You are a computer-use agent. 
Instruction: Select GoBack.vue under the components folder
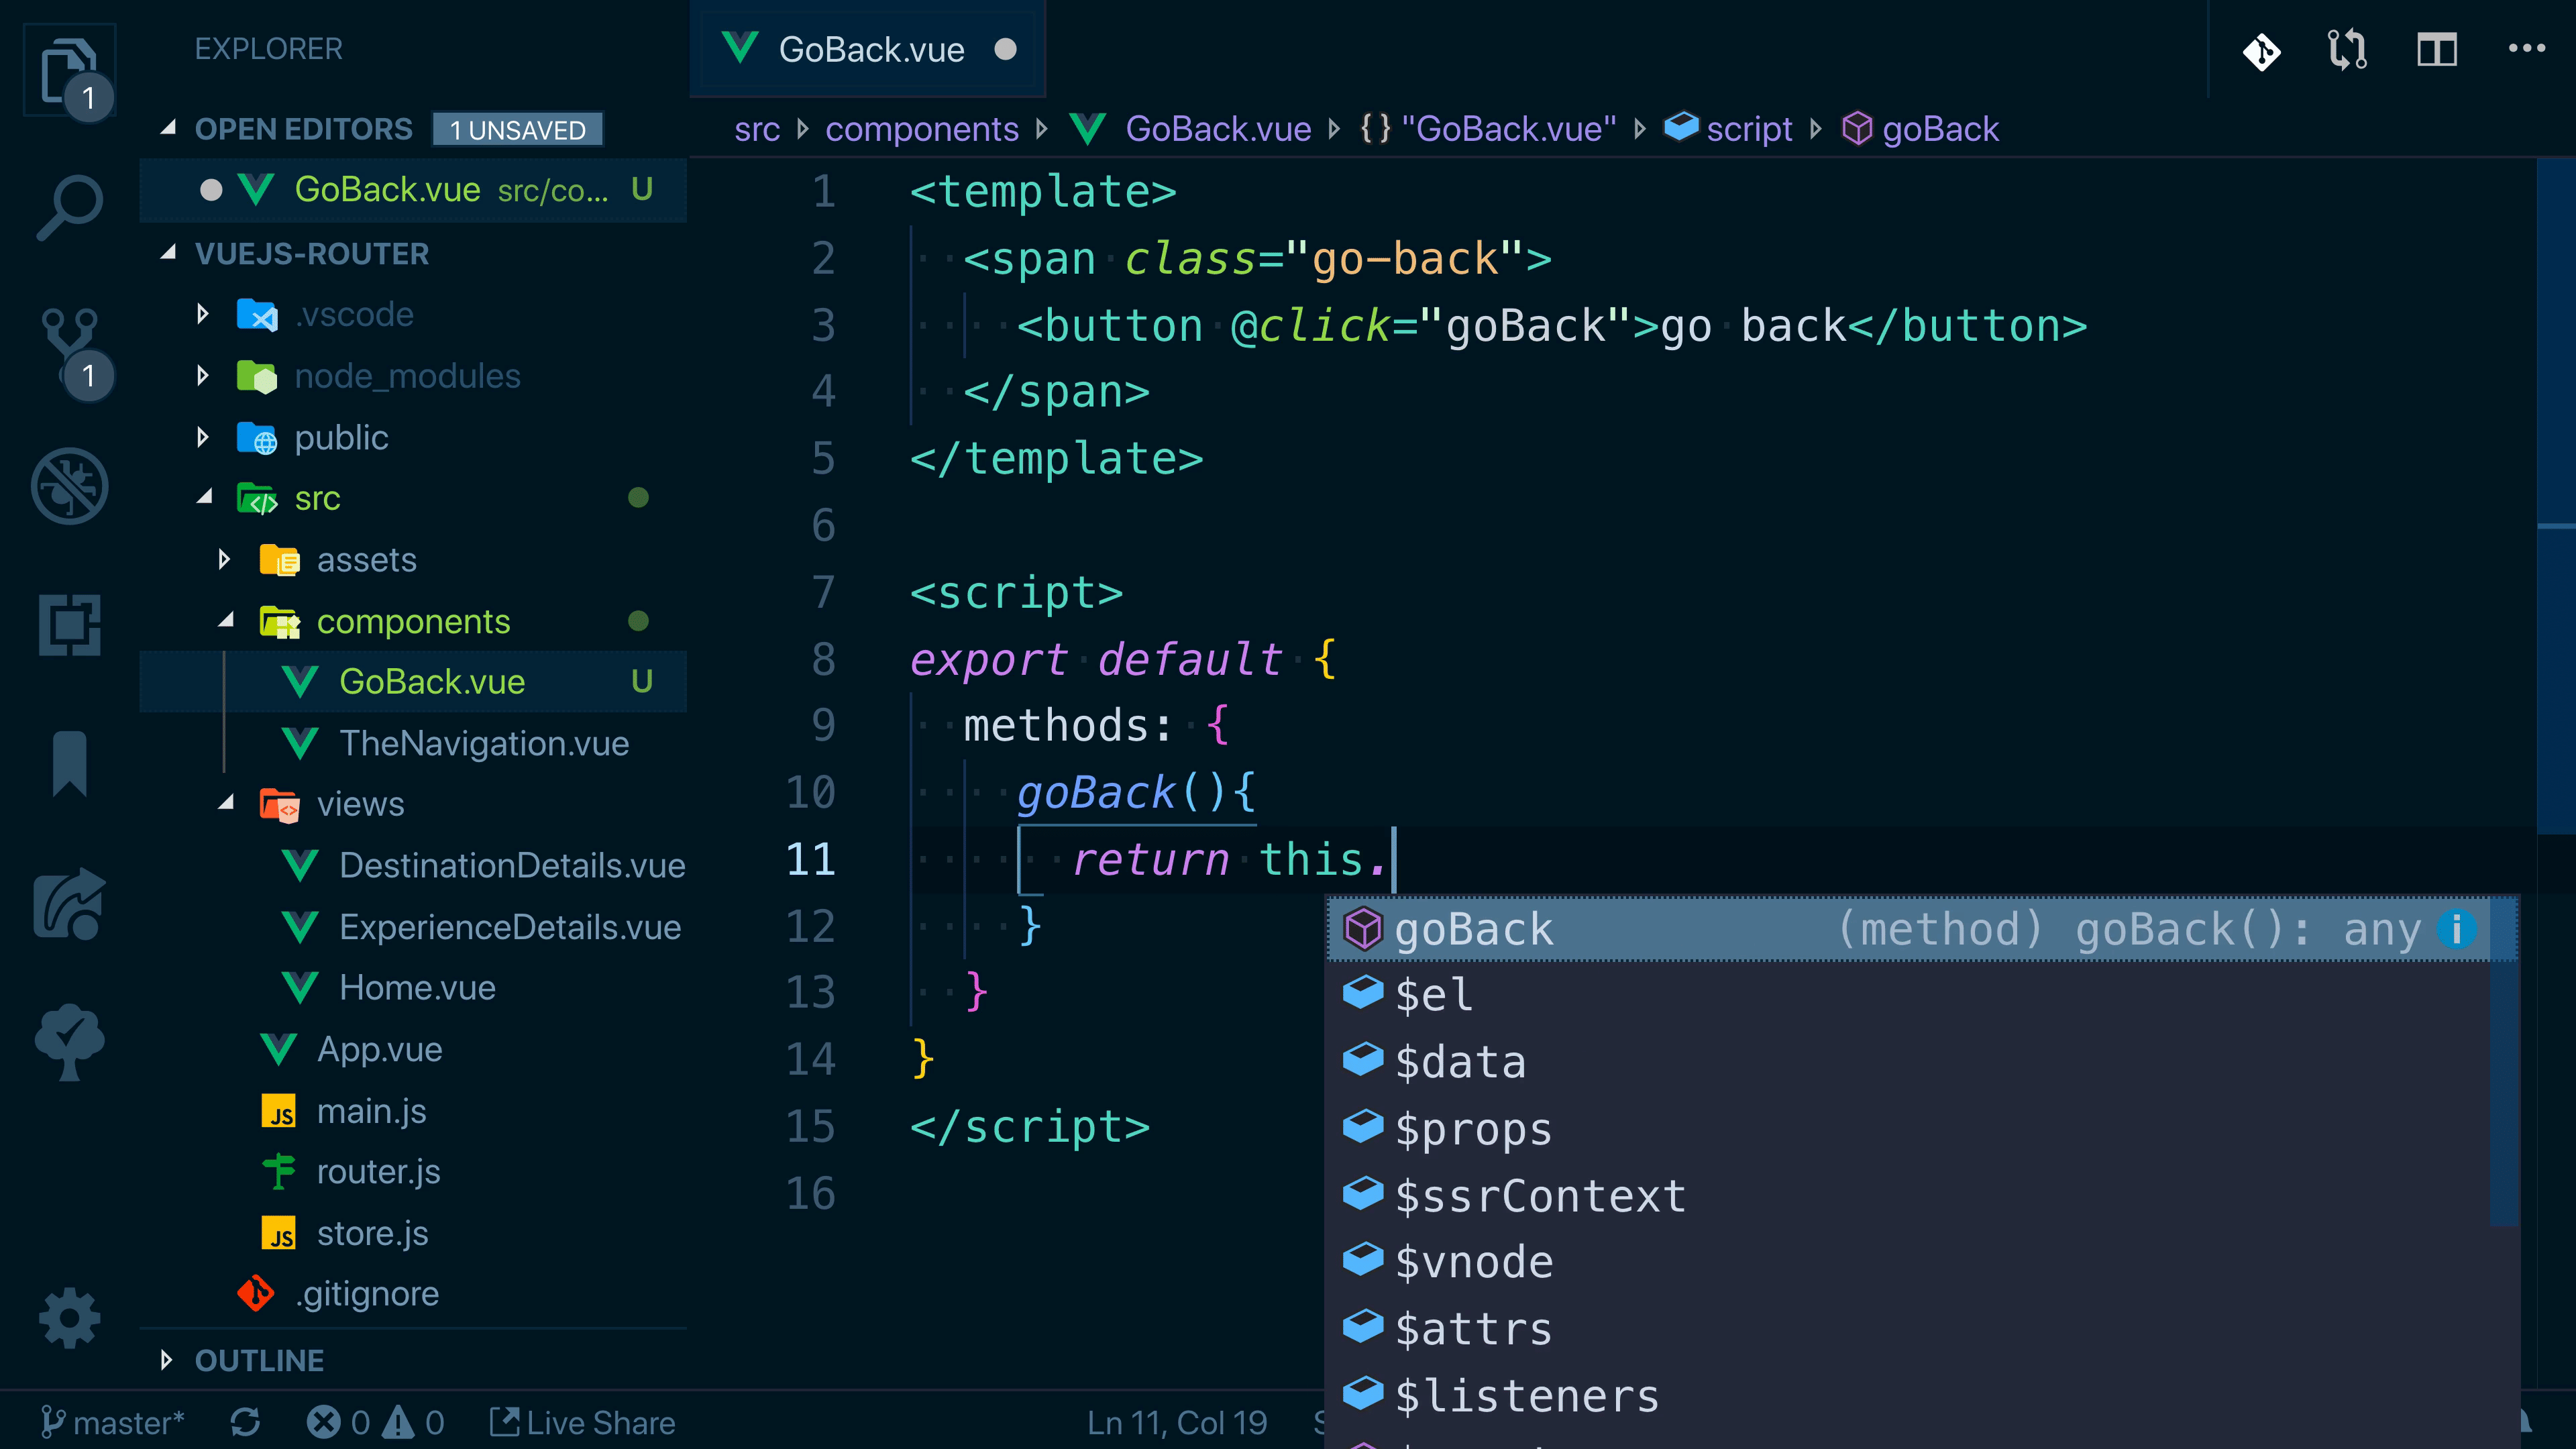point(413,681)
